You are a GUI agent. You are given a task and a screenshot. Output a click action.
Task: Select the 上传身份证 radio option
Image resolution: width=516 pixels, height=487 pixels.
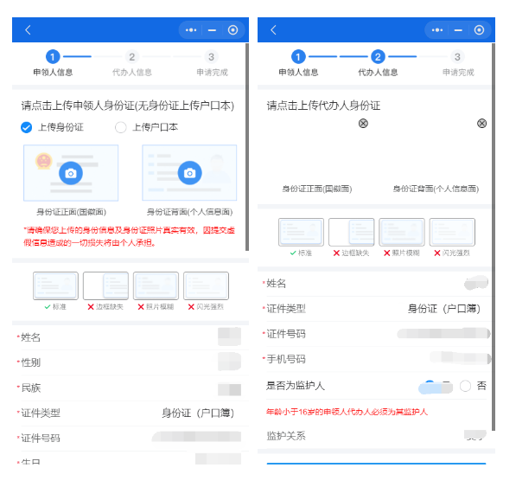[26, 127]
